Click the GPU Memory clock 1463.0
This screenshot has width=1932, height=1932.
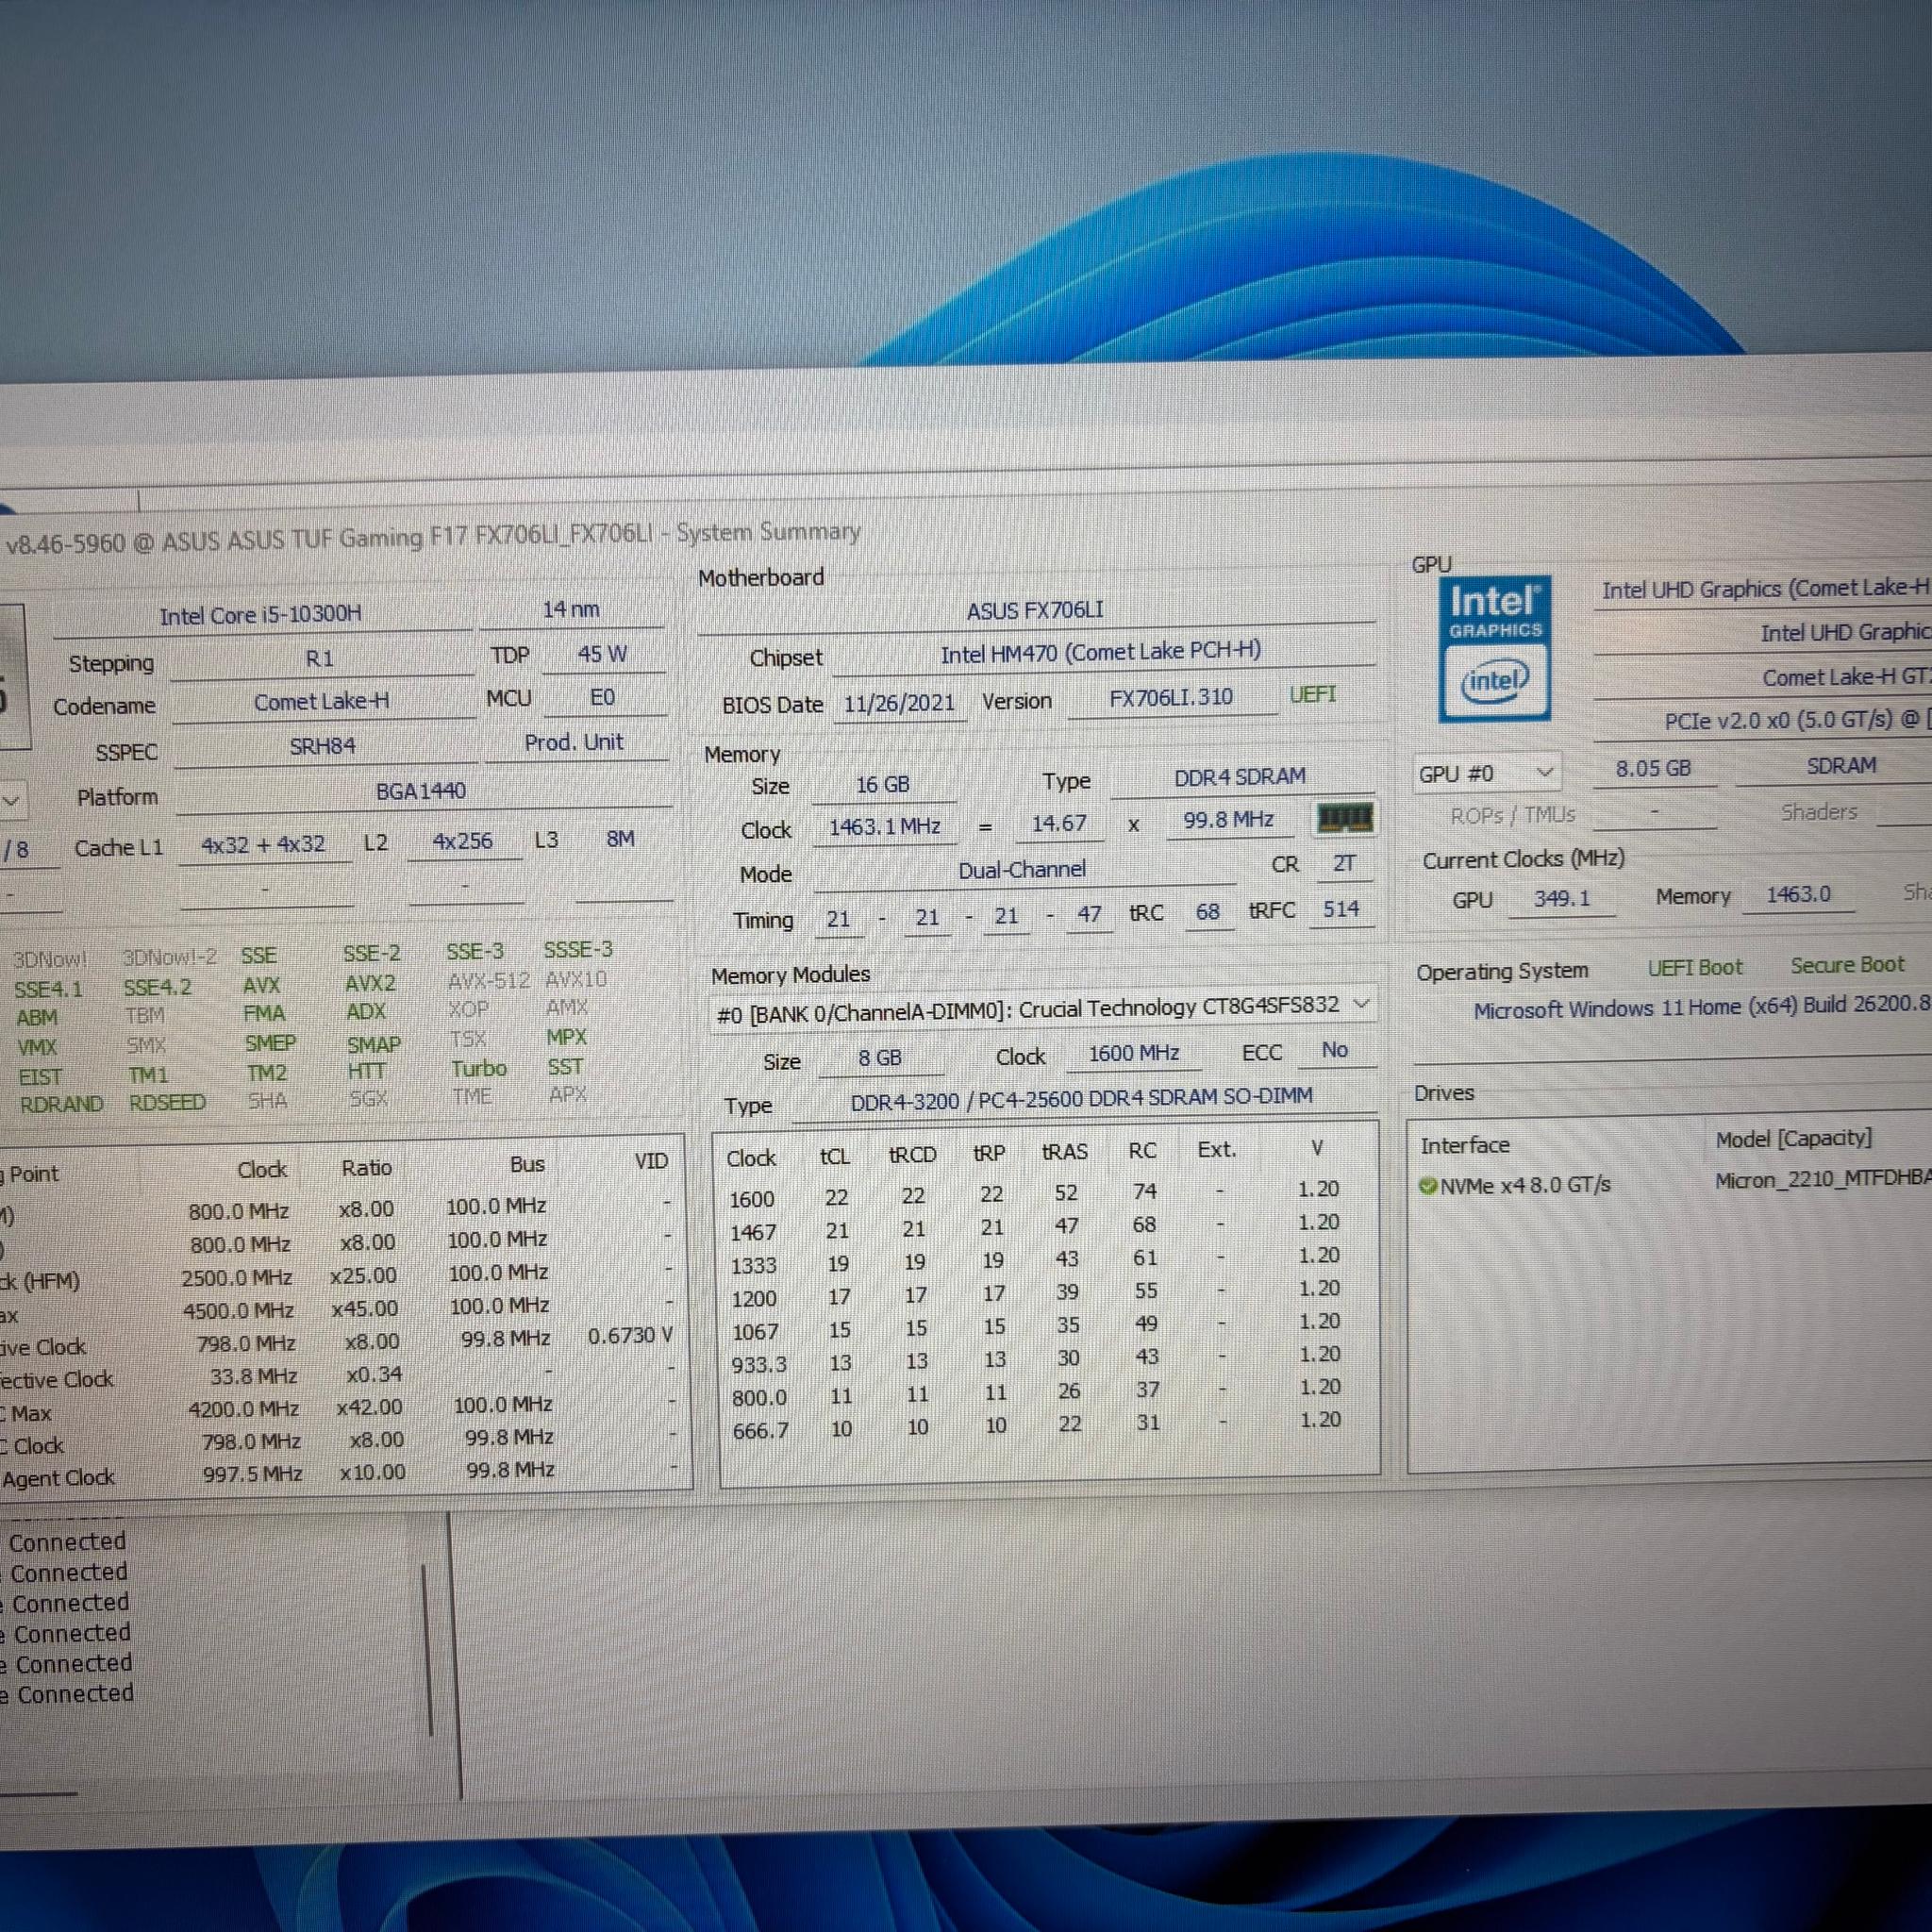coord(1798,894)
